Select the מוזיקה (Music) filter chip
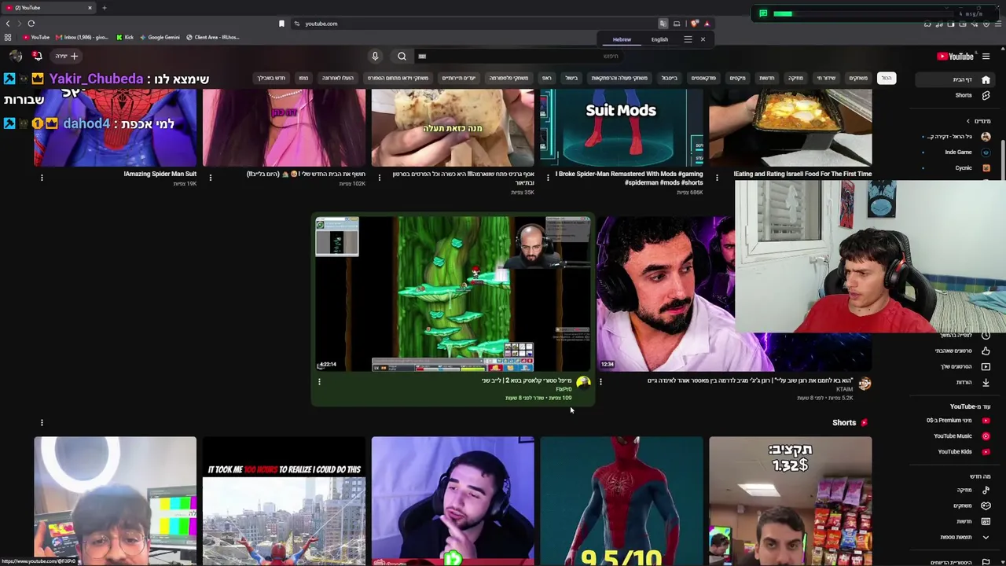The image size is (1006, 566). point(795,78)
